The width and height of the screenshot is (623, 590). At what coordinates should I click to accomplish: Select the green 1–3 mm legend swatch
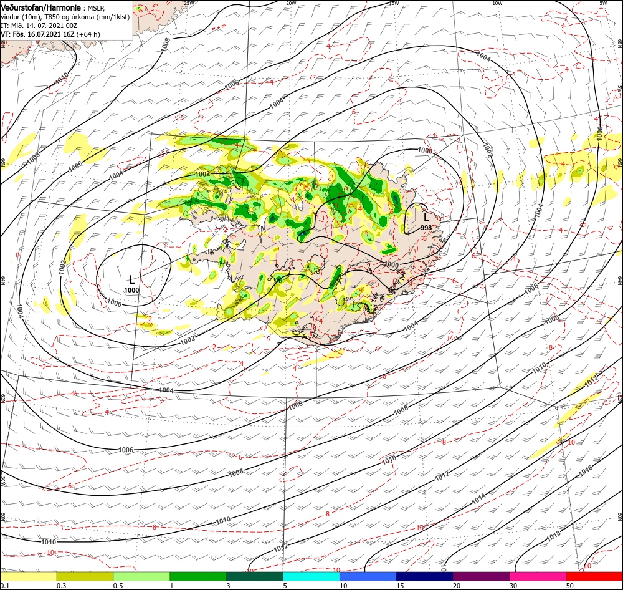[198, 576]
